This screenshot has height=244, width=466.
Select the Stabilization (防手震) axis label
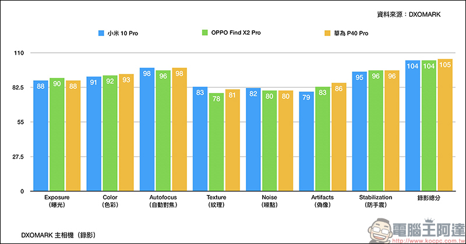click(375, 201)
